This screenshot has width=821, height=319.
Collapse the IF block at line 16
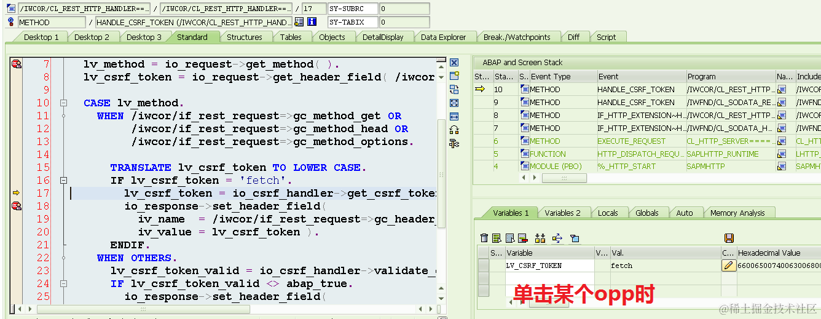tap(63, 180)
